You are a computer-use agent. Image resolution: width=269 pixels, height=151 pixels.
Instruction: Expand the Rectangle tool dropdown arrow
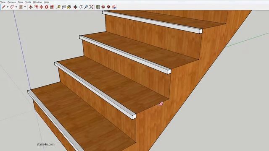coord(25,7)
